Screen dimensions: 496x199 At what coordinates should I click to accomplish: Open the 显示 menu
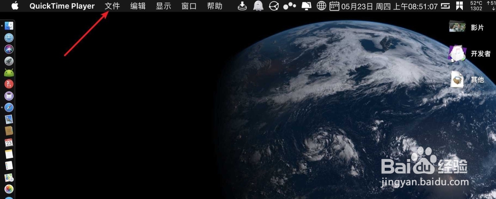tap(164, 6)
